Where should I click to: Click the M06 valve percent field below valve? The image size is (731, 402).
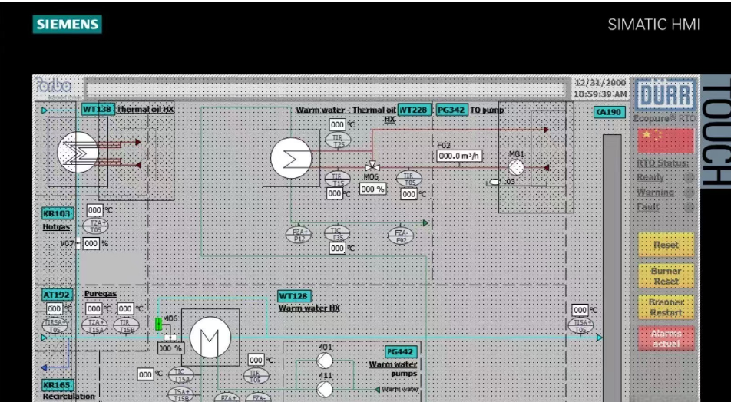tap(372, 189)
